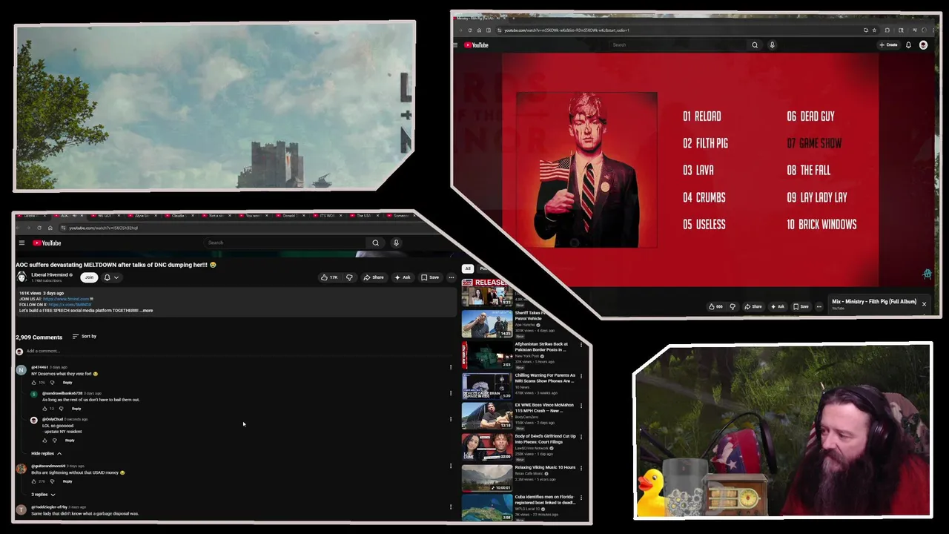Open hamburger menu in left YouTube window
This screenshot has height=534, width=949.
[22, 243]
